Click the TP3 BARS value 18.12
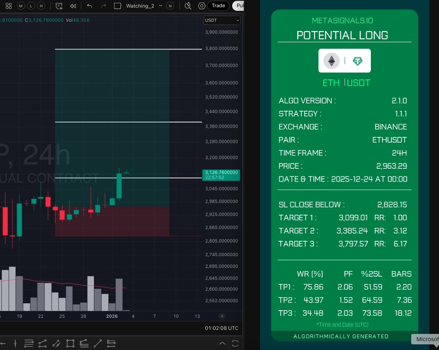439x350 pixels. pyautogui.click(x=403, y=313)
